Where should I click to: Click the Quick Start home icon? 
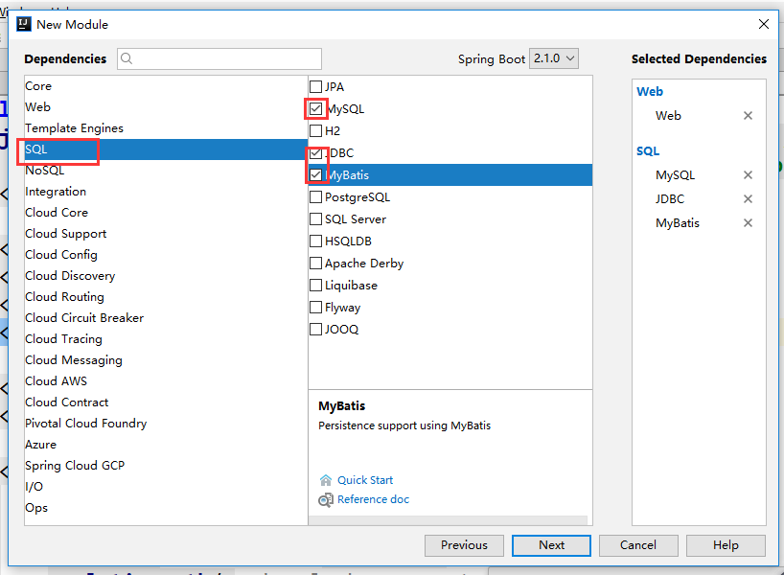326,480
